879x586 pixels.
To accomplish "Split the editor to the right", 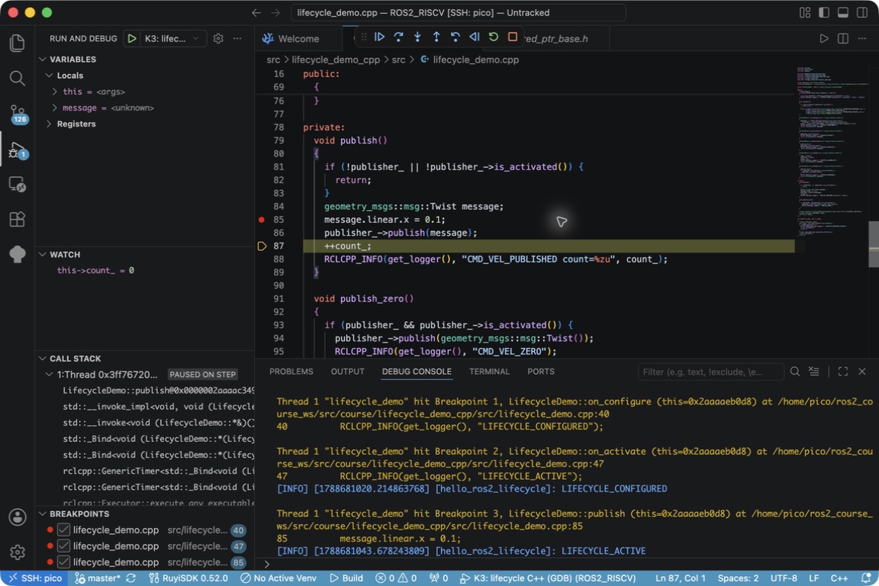I will [x=842, y=38].
